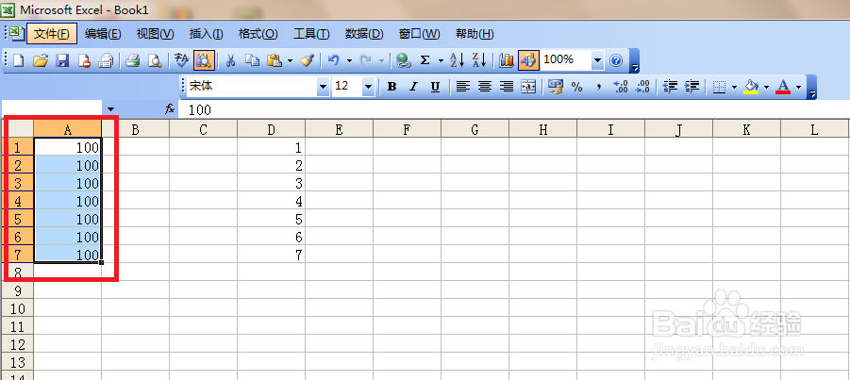This screenshot has width=850, height=380.
Task: Merge and center the cells
Action: [528, 87]
